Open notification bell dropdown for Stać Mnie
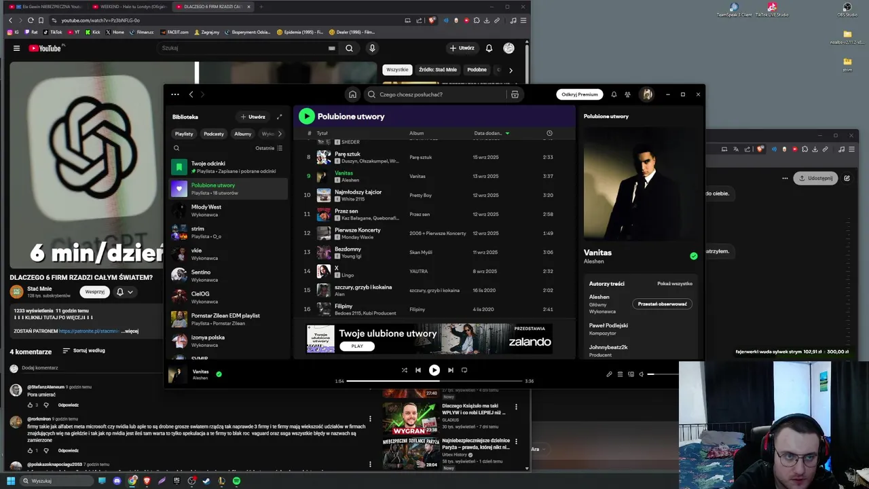This screenshot has height=489, width=869. (x=125, y=292)
